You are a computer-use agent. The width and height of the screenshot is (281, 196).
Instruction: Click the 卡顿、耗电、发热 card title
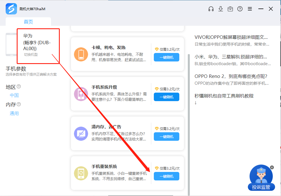pyautogui.click(x=108, y=48)
